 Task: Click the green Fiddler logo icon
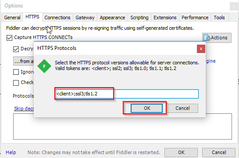pos(44,66)
